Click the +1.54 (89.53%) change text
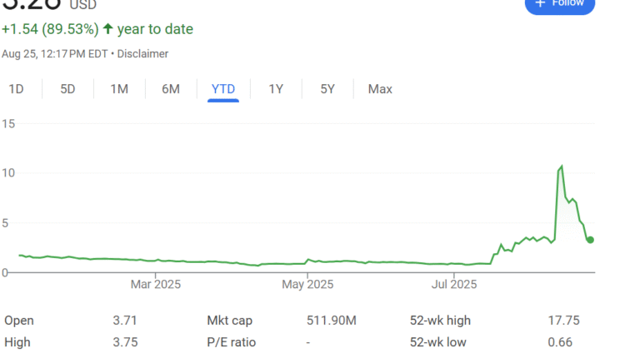The width and height of the screenshot is (625, 358). (50, 29)
